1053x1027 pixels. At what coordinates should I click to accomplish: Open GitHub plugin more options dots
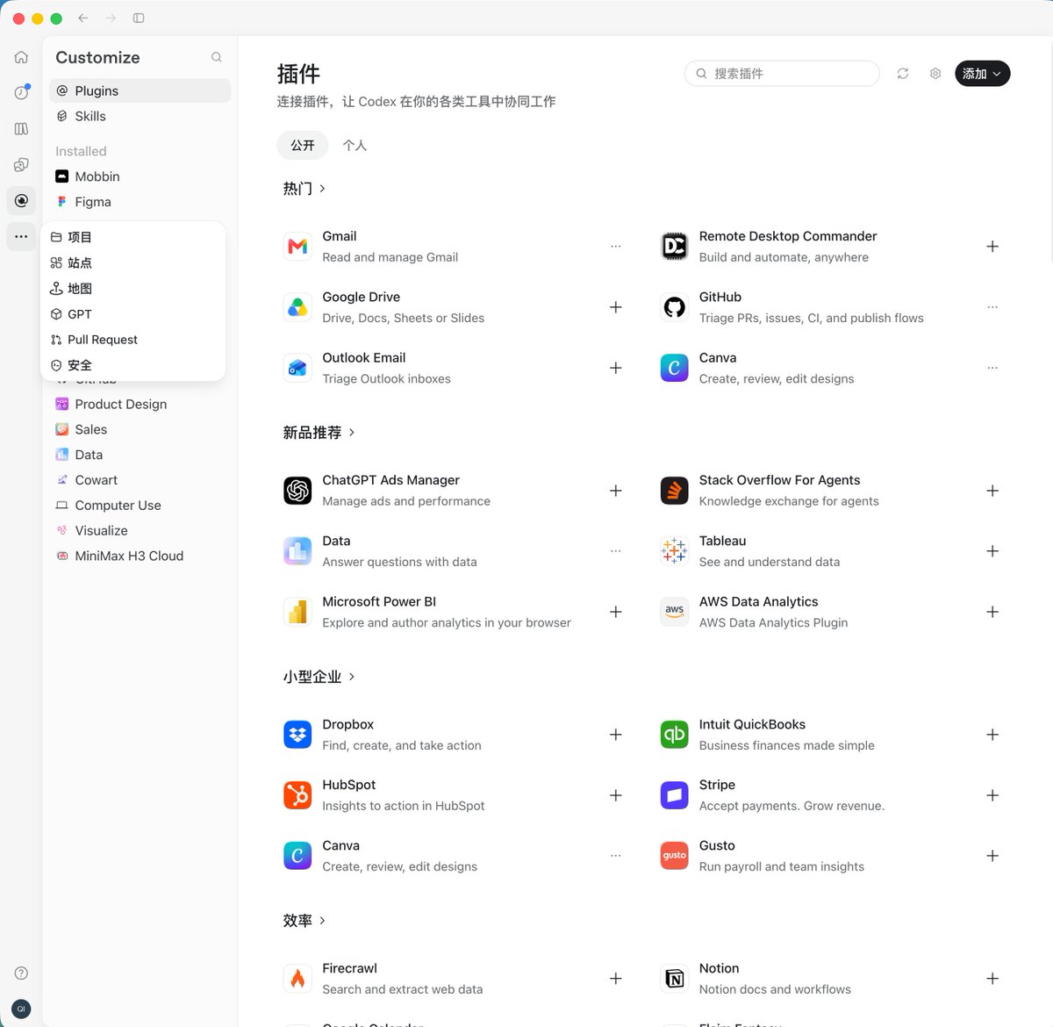[x=992, y=307]
